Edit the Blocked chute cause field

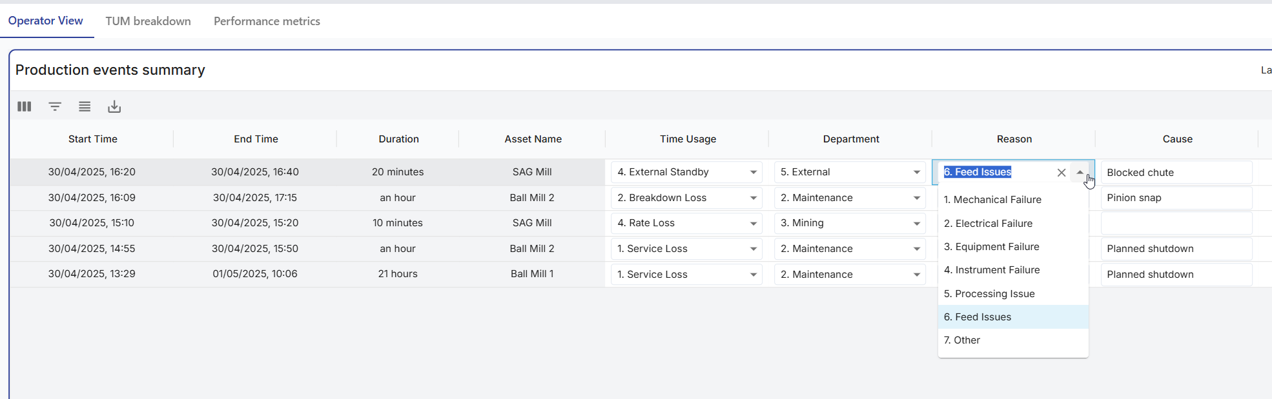click(x=1175, y=173)
